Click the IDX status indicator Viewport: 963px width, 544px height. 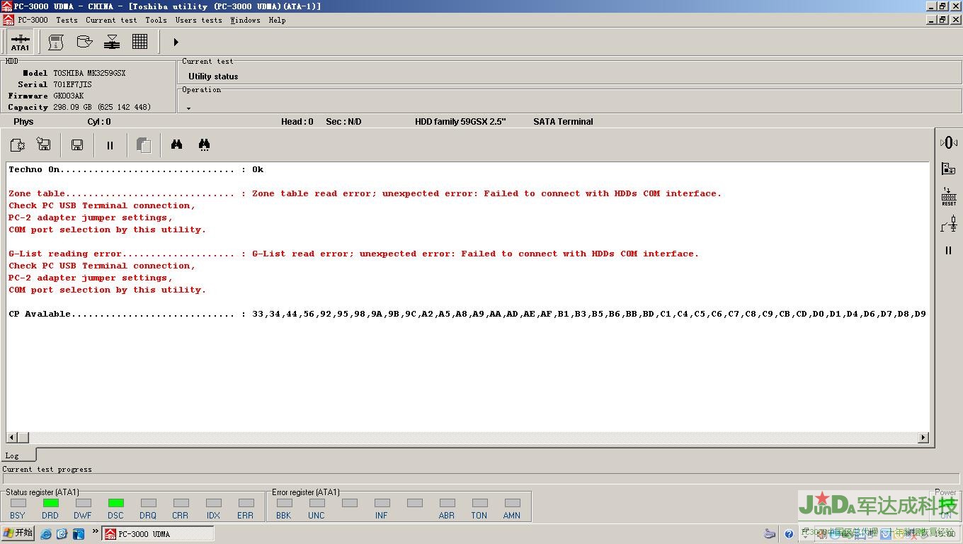point(213,503)
